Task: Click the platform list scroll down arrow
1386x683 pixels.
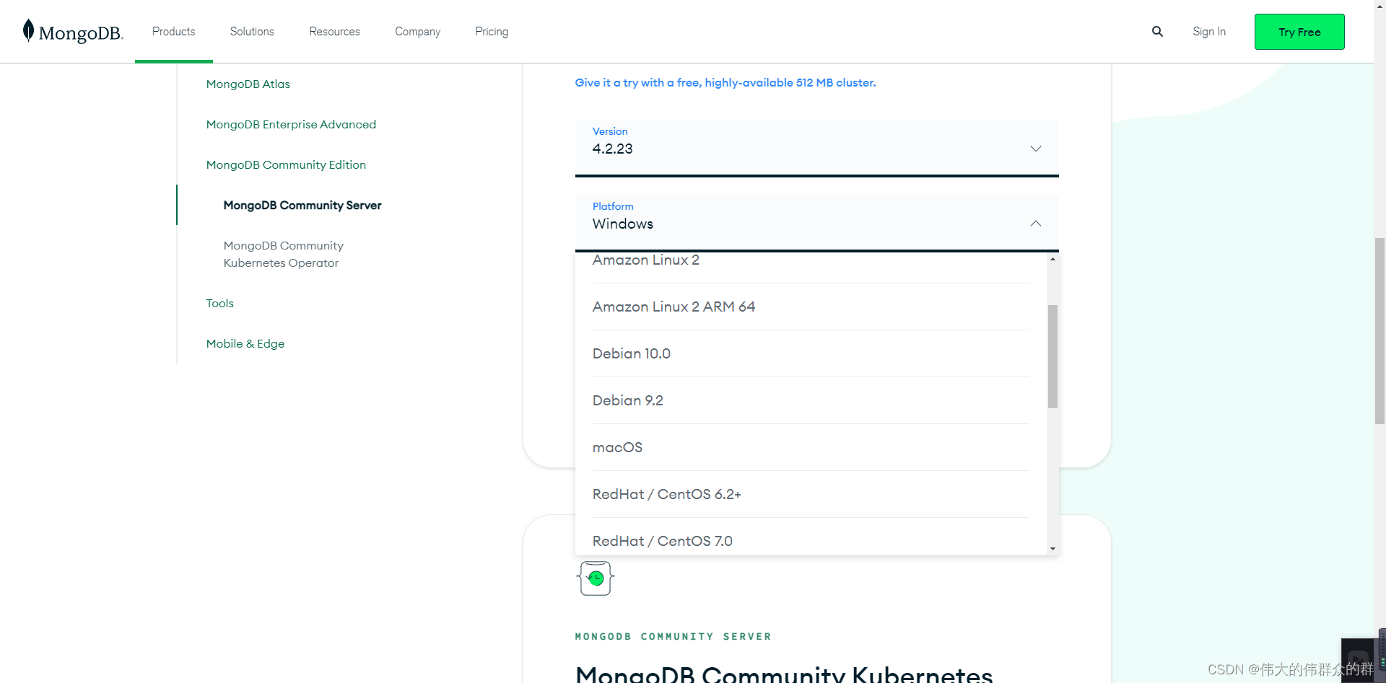Action: pyautogui.click(x=1052, y=549)
